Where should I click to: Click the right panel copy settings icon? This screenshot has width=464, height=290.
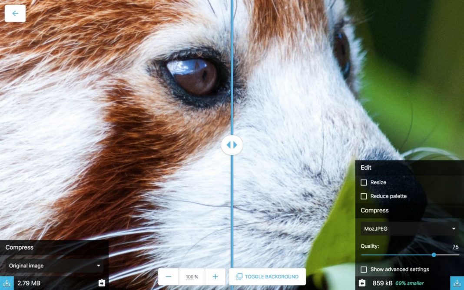click(x=362, y=283)
